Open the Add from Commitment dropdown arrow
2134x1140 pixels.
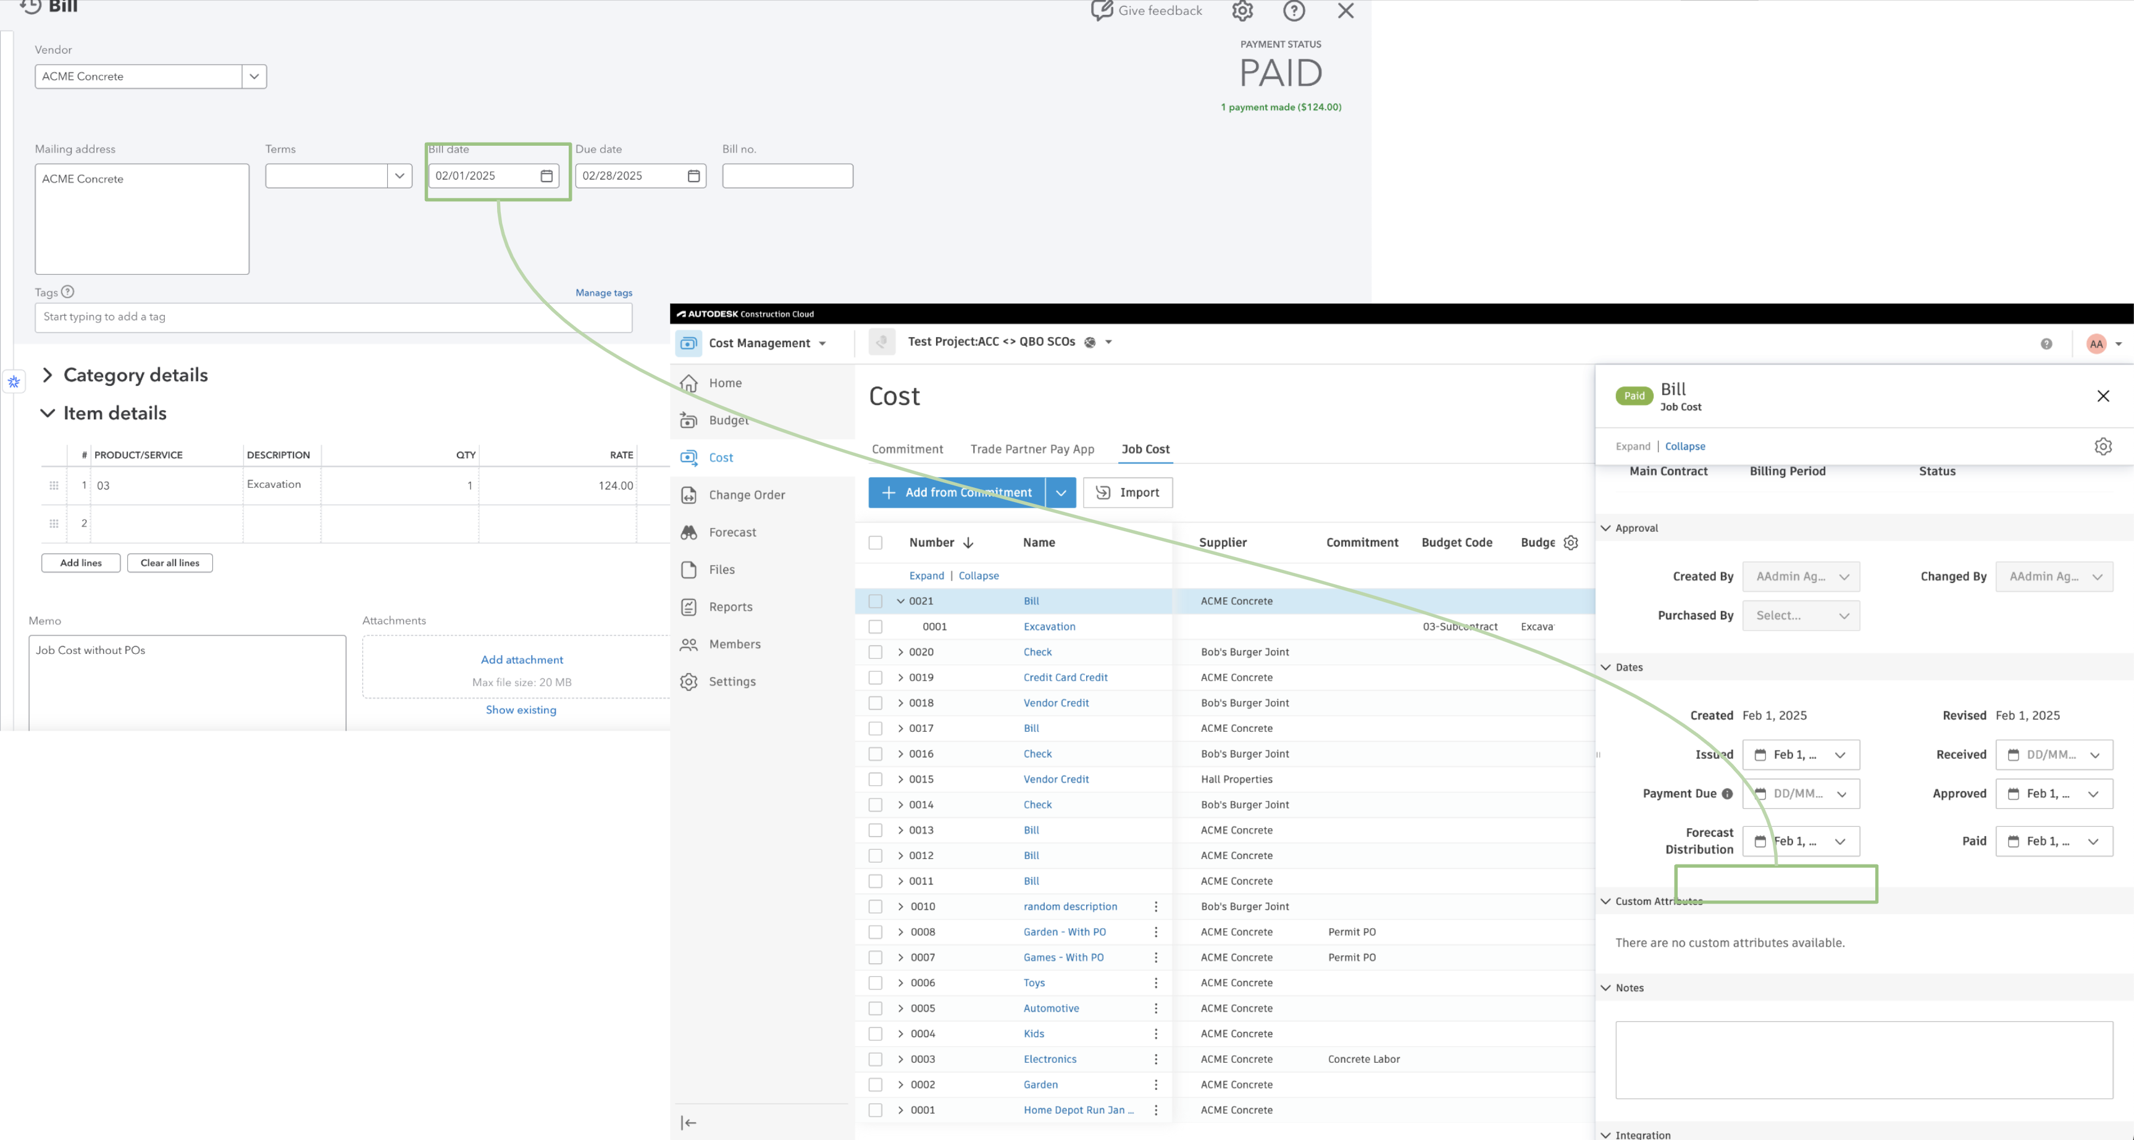pos(1060,492)
